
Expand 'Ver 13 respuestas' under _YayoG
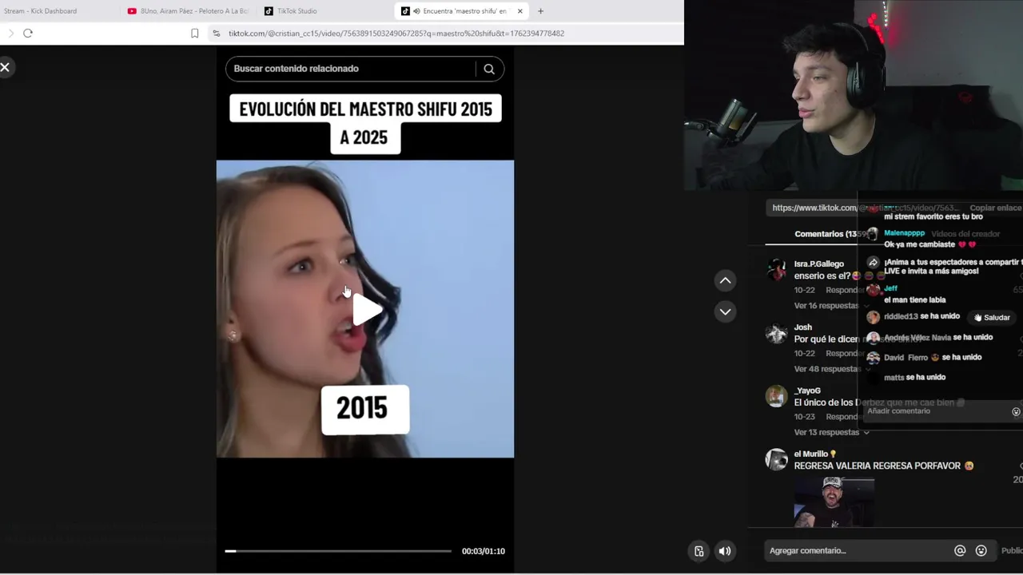pos(831,432)
